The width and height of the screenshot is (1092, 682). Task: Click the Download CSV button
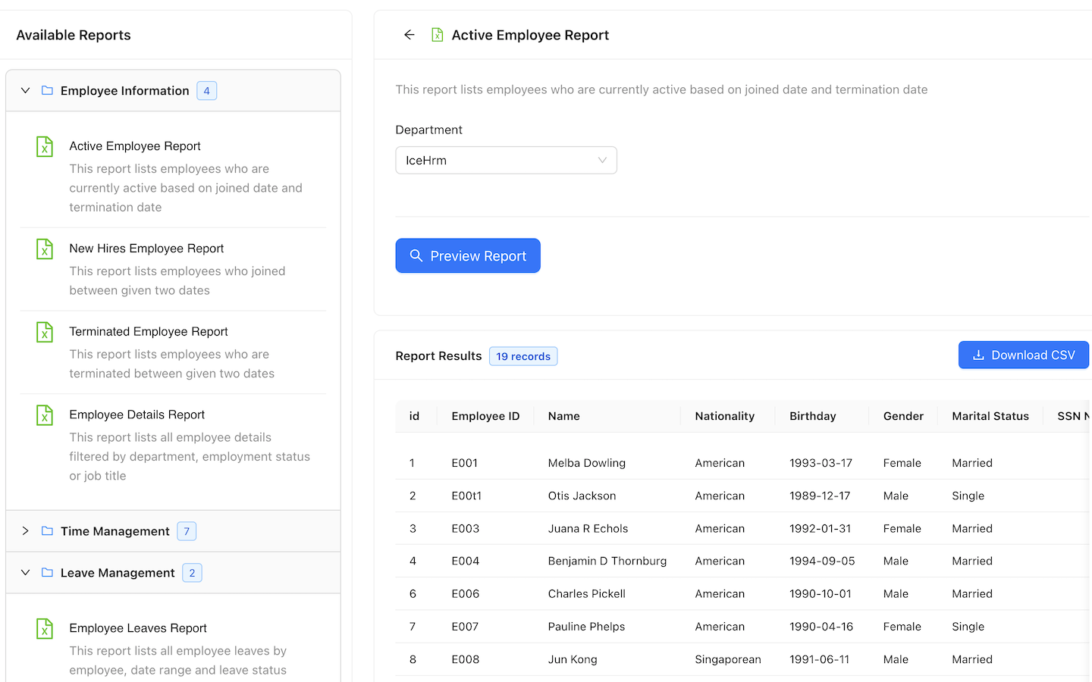point(1024,355)
